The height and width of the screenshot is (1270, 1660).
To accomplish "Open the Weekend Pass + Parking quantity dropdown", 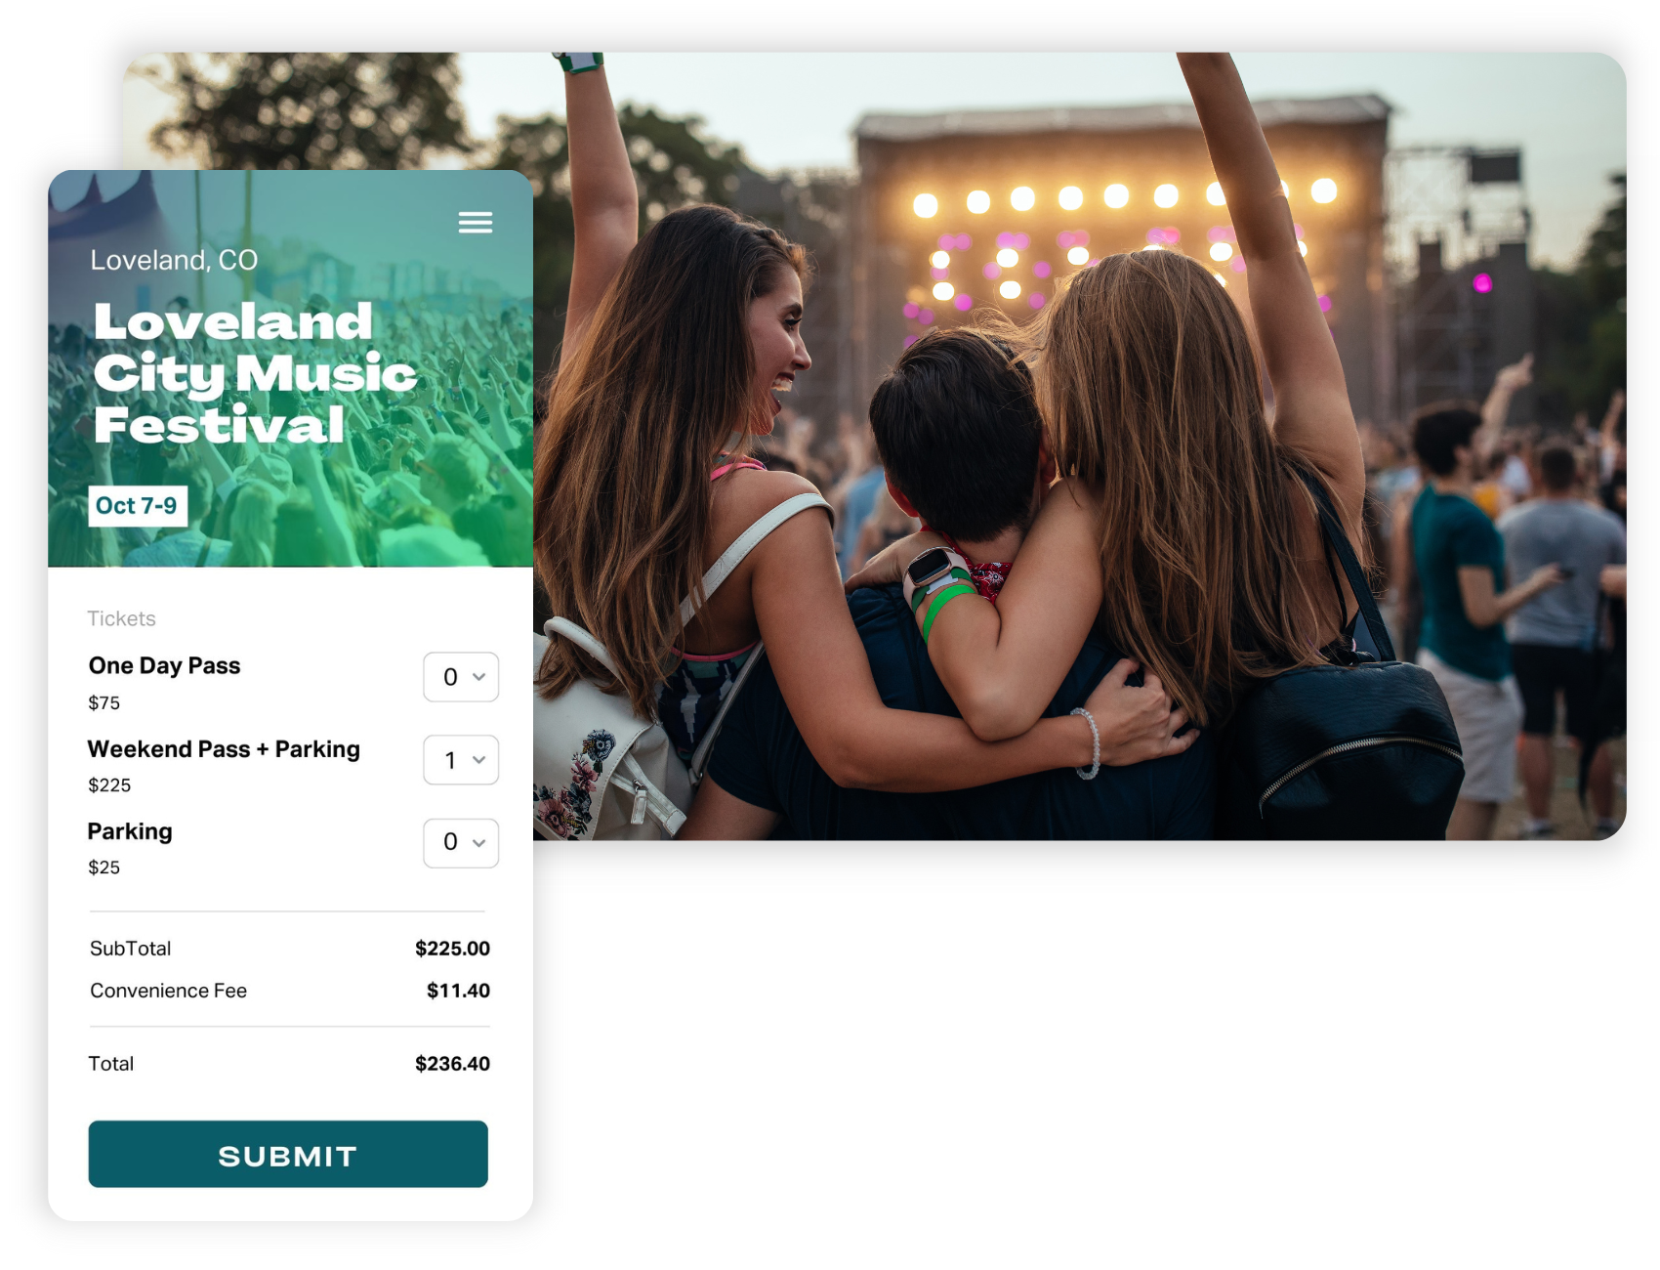I will point(460,759).
